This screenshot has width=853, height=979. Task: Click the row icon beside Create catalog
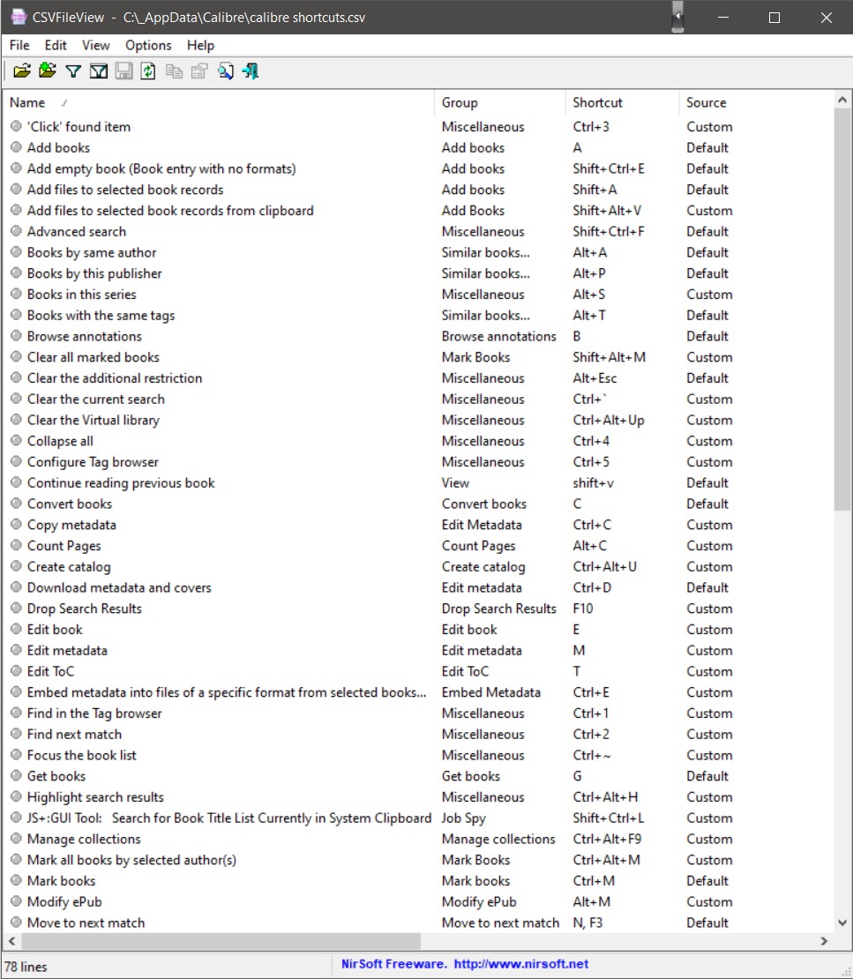click(x=16, y=566)
